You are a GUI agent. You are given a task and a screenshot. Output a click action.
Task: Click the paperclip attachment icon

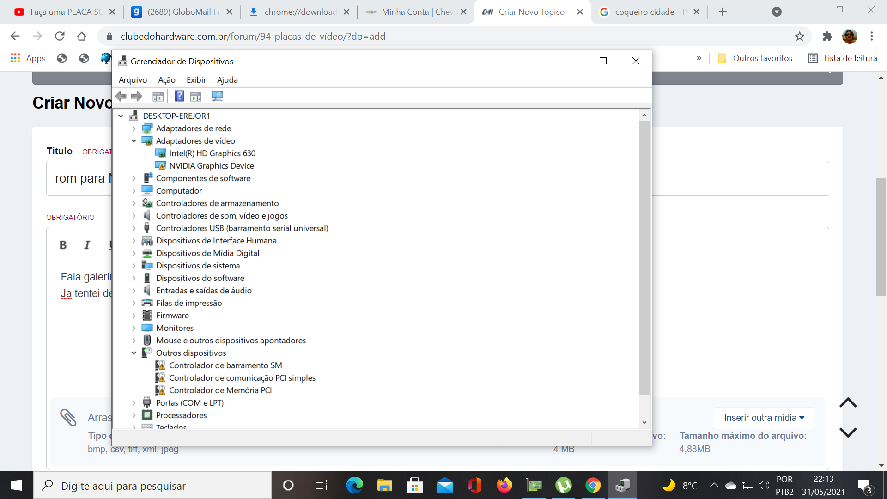coord(68,418)
